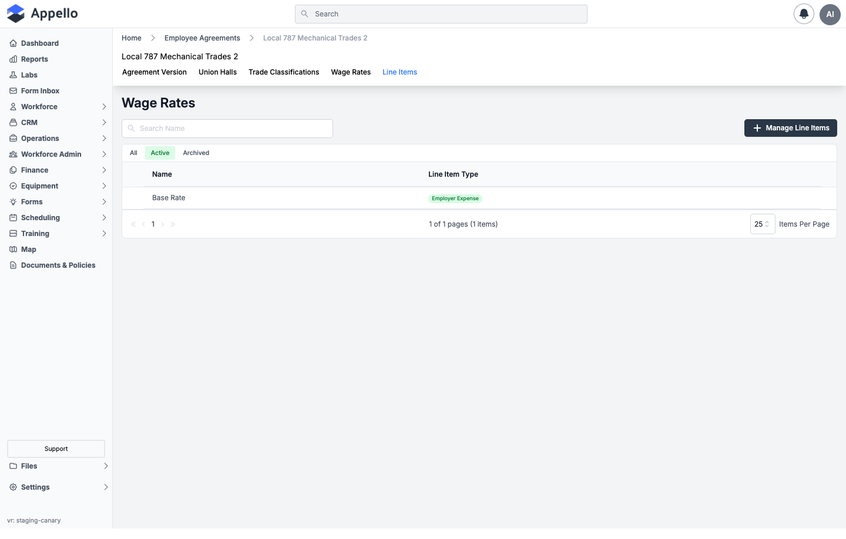Screen dimensions: 846x539
Task: Go to Employee Agreements breadcrumb
Action: click(x=202, y=38)
